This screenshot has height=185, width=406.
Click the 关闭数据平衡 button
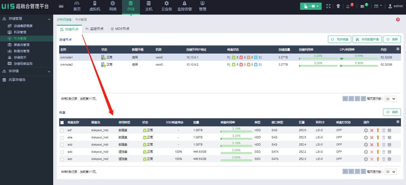[x=367, y=39]
